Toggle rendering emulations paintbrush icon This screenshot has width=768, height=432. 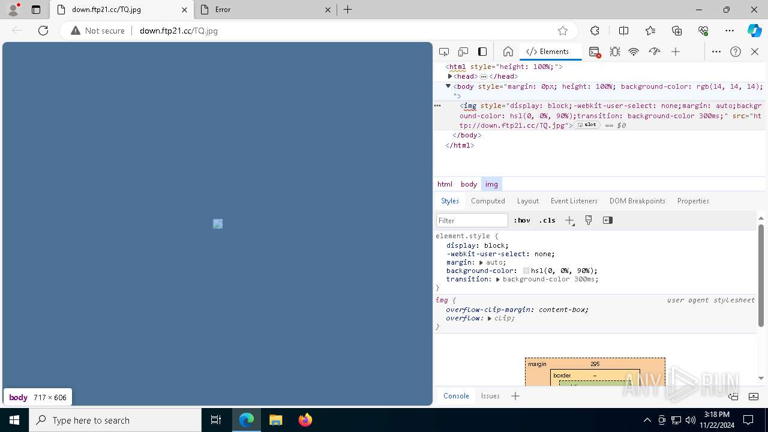589,220
